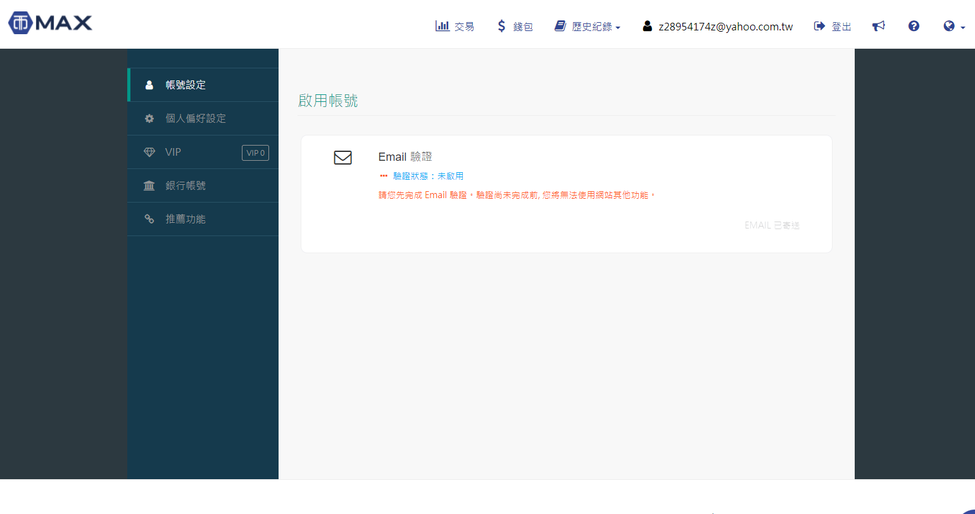Open 推薦功能 in the sidebar
The height and width of the screenshot is (514, 975).
(186, 219)
